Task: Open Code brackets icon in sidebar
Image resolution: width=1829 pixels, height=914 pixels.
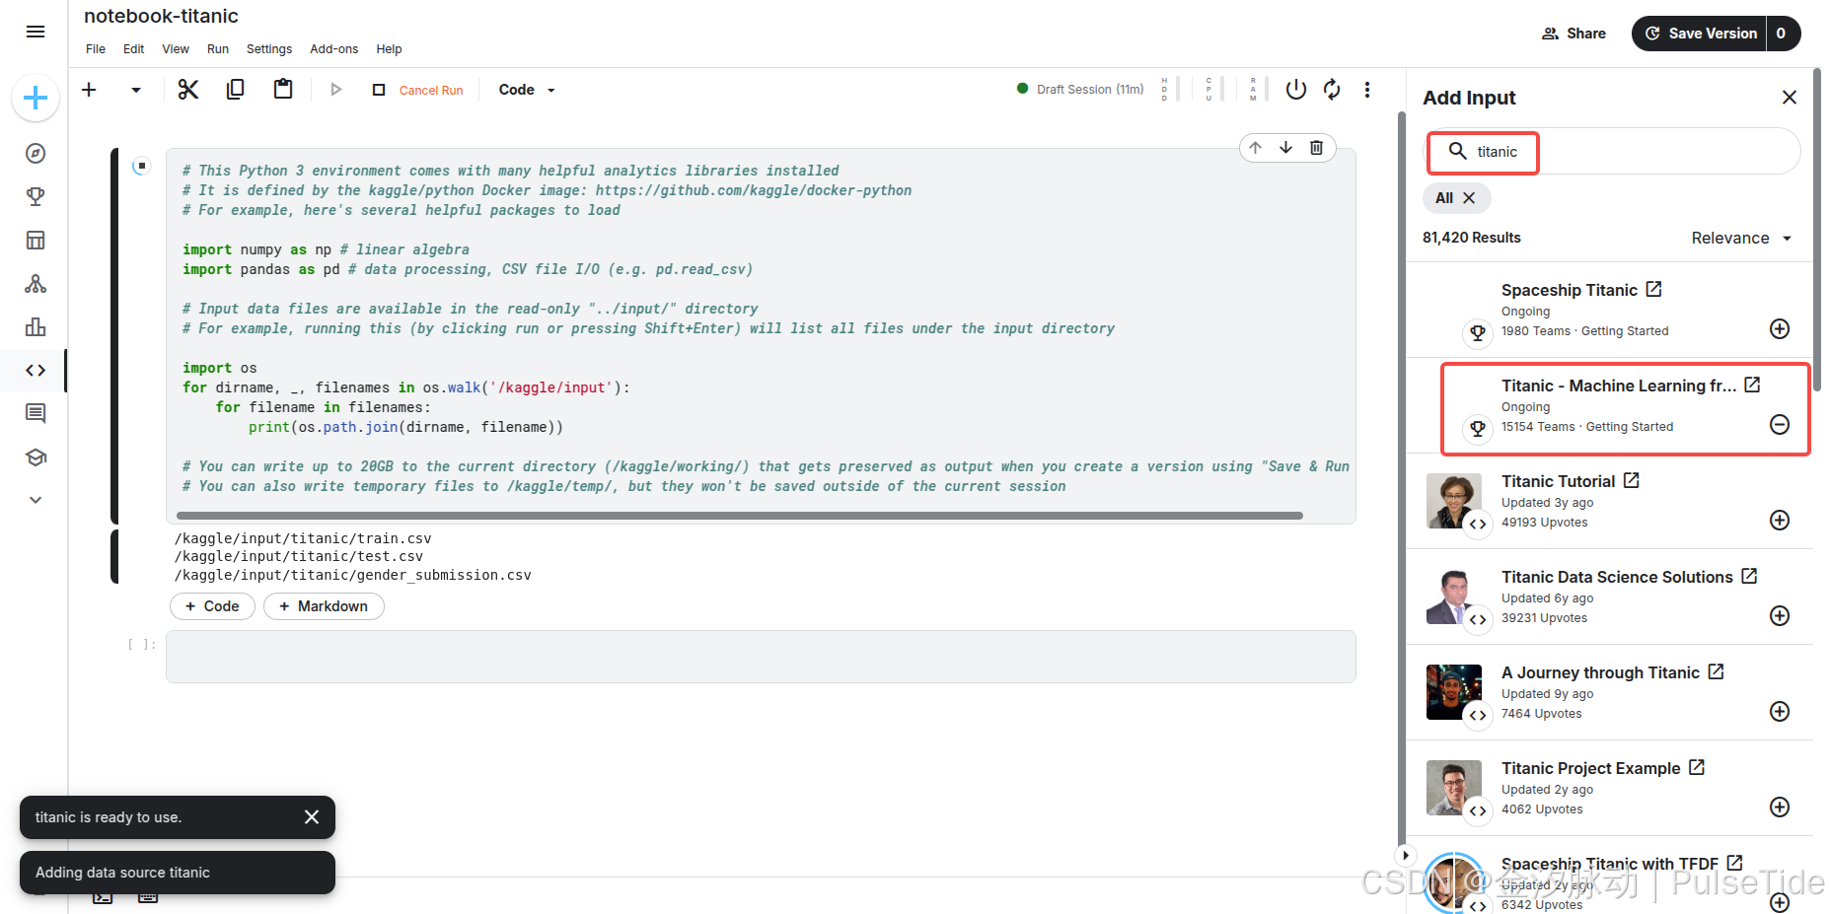Action: point(36,371)
